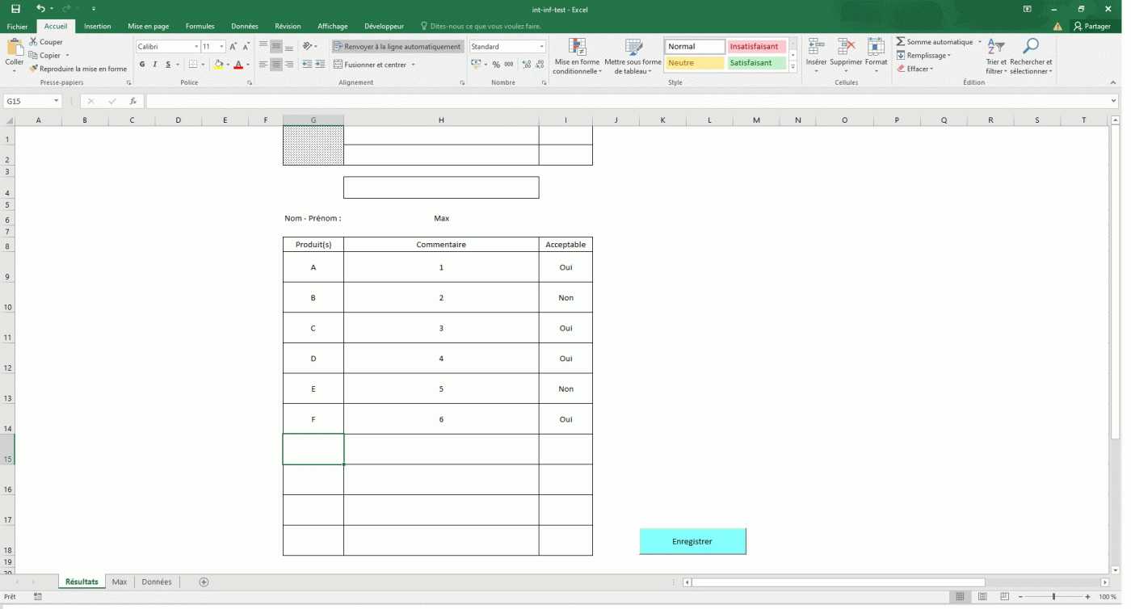Open Trier et filtrer tool

click(x=996, y=57)
